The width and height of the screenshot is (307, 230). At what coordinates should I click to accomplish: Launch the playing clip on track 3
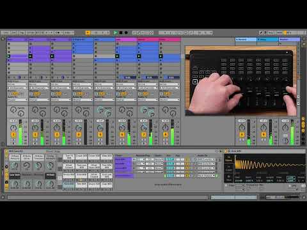click(52, 56)
